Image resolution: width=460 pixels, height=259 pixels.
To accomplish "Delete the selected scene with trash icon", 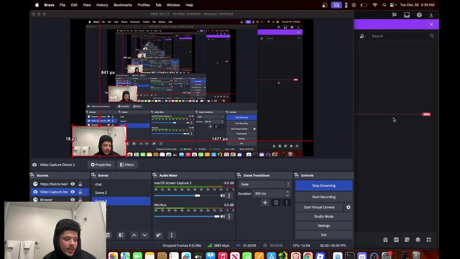I will [x=107, y=235].
